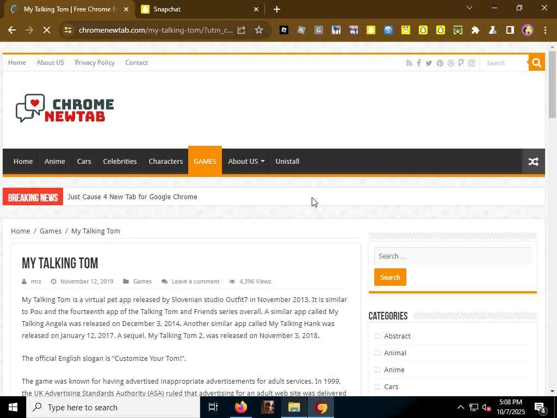Click the Games category under the title
Screen dimensions: 557x418
142,281
